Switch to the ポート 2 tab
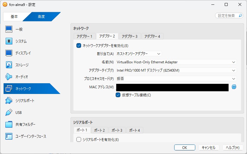Image resolution: width=247 pixels, height=154 pixels. pyautogui.click(x=100, y=130)
